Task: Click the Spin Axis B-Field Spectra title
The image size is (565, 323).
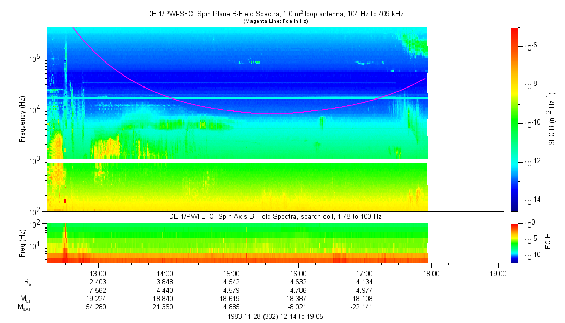Action: (274, 216)
